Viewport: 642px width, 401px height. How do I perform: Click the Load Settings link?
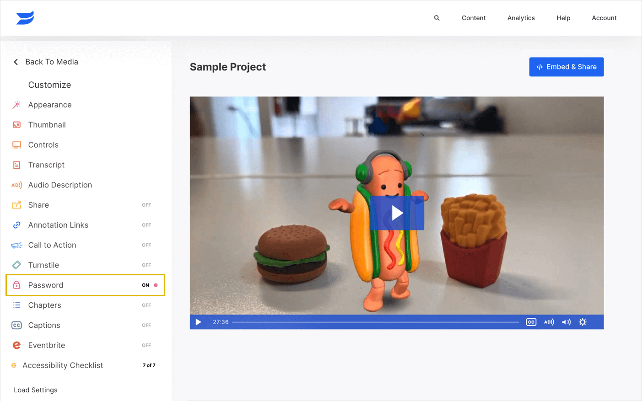[36, 390]
